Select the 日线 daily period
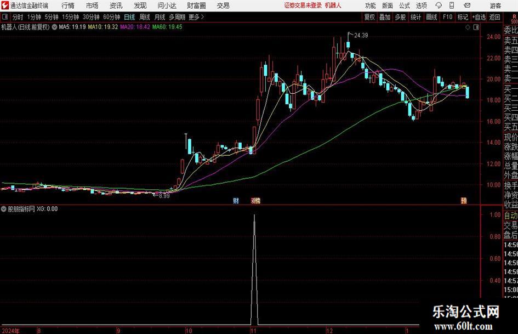This screenshot has height=334, width=518. (x=129, y=17)
